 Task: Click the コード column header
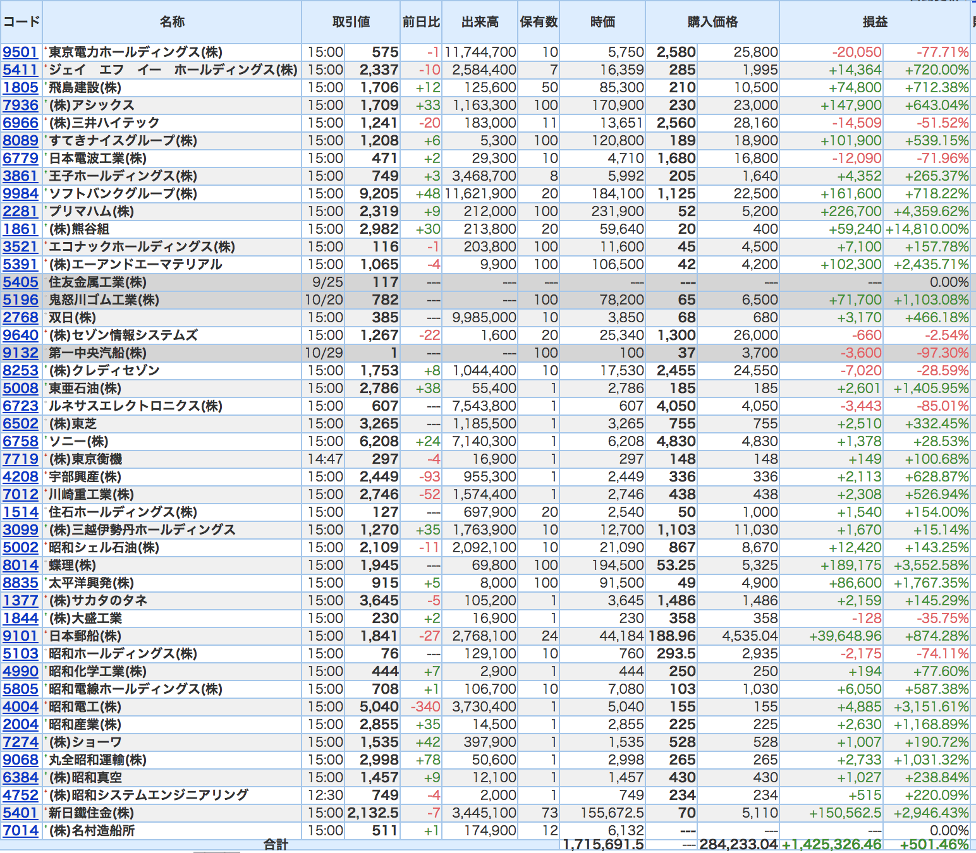(x=21, y=22)
